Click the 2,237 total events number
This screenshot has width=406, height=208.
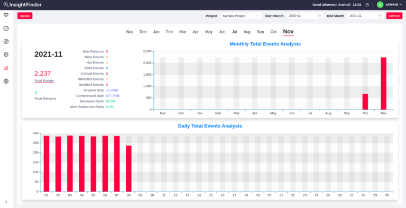click(x=43, y=74)
